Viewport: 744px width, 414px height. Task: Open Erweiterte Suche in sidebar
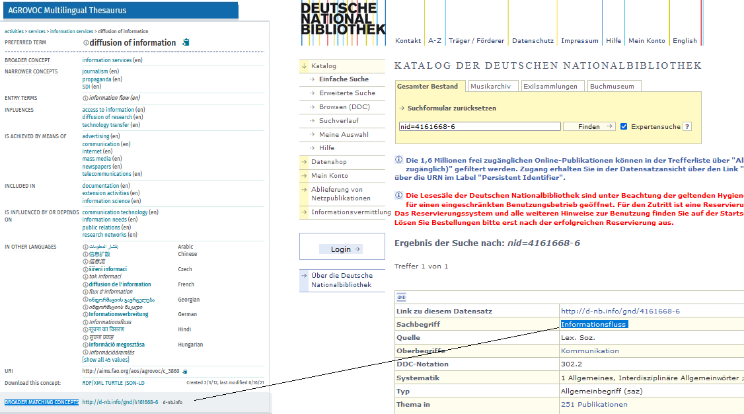click(347, 93)
